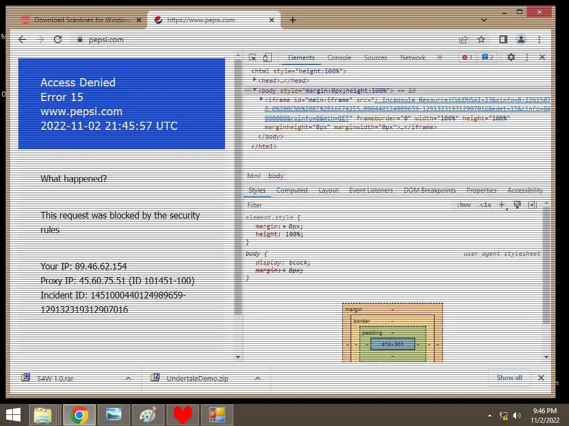The image size is (569, 426).
Task: View site info via lock icon
Action: point(80,39)
